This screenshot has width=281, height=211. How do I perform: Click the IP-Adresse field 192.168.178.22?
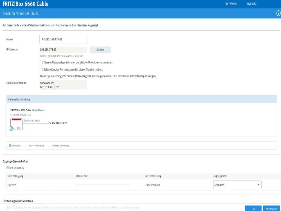pos(63,50)
